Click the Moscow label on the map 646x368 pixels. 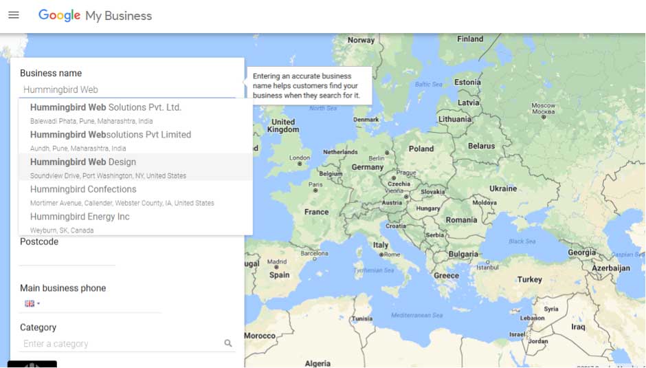[x=543, y=109]
